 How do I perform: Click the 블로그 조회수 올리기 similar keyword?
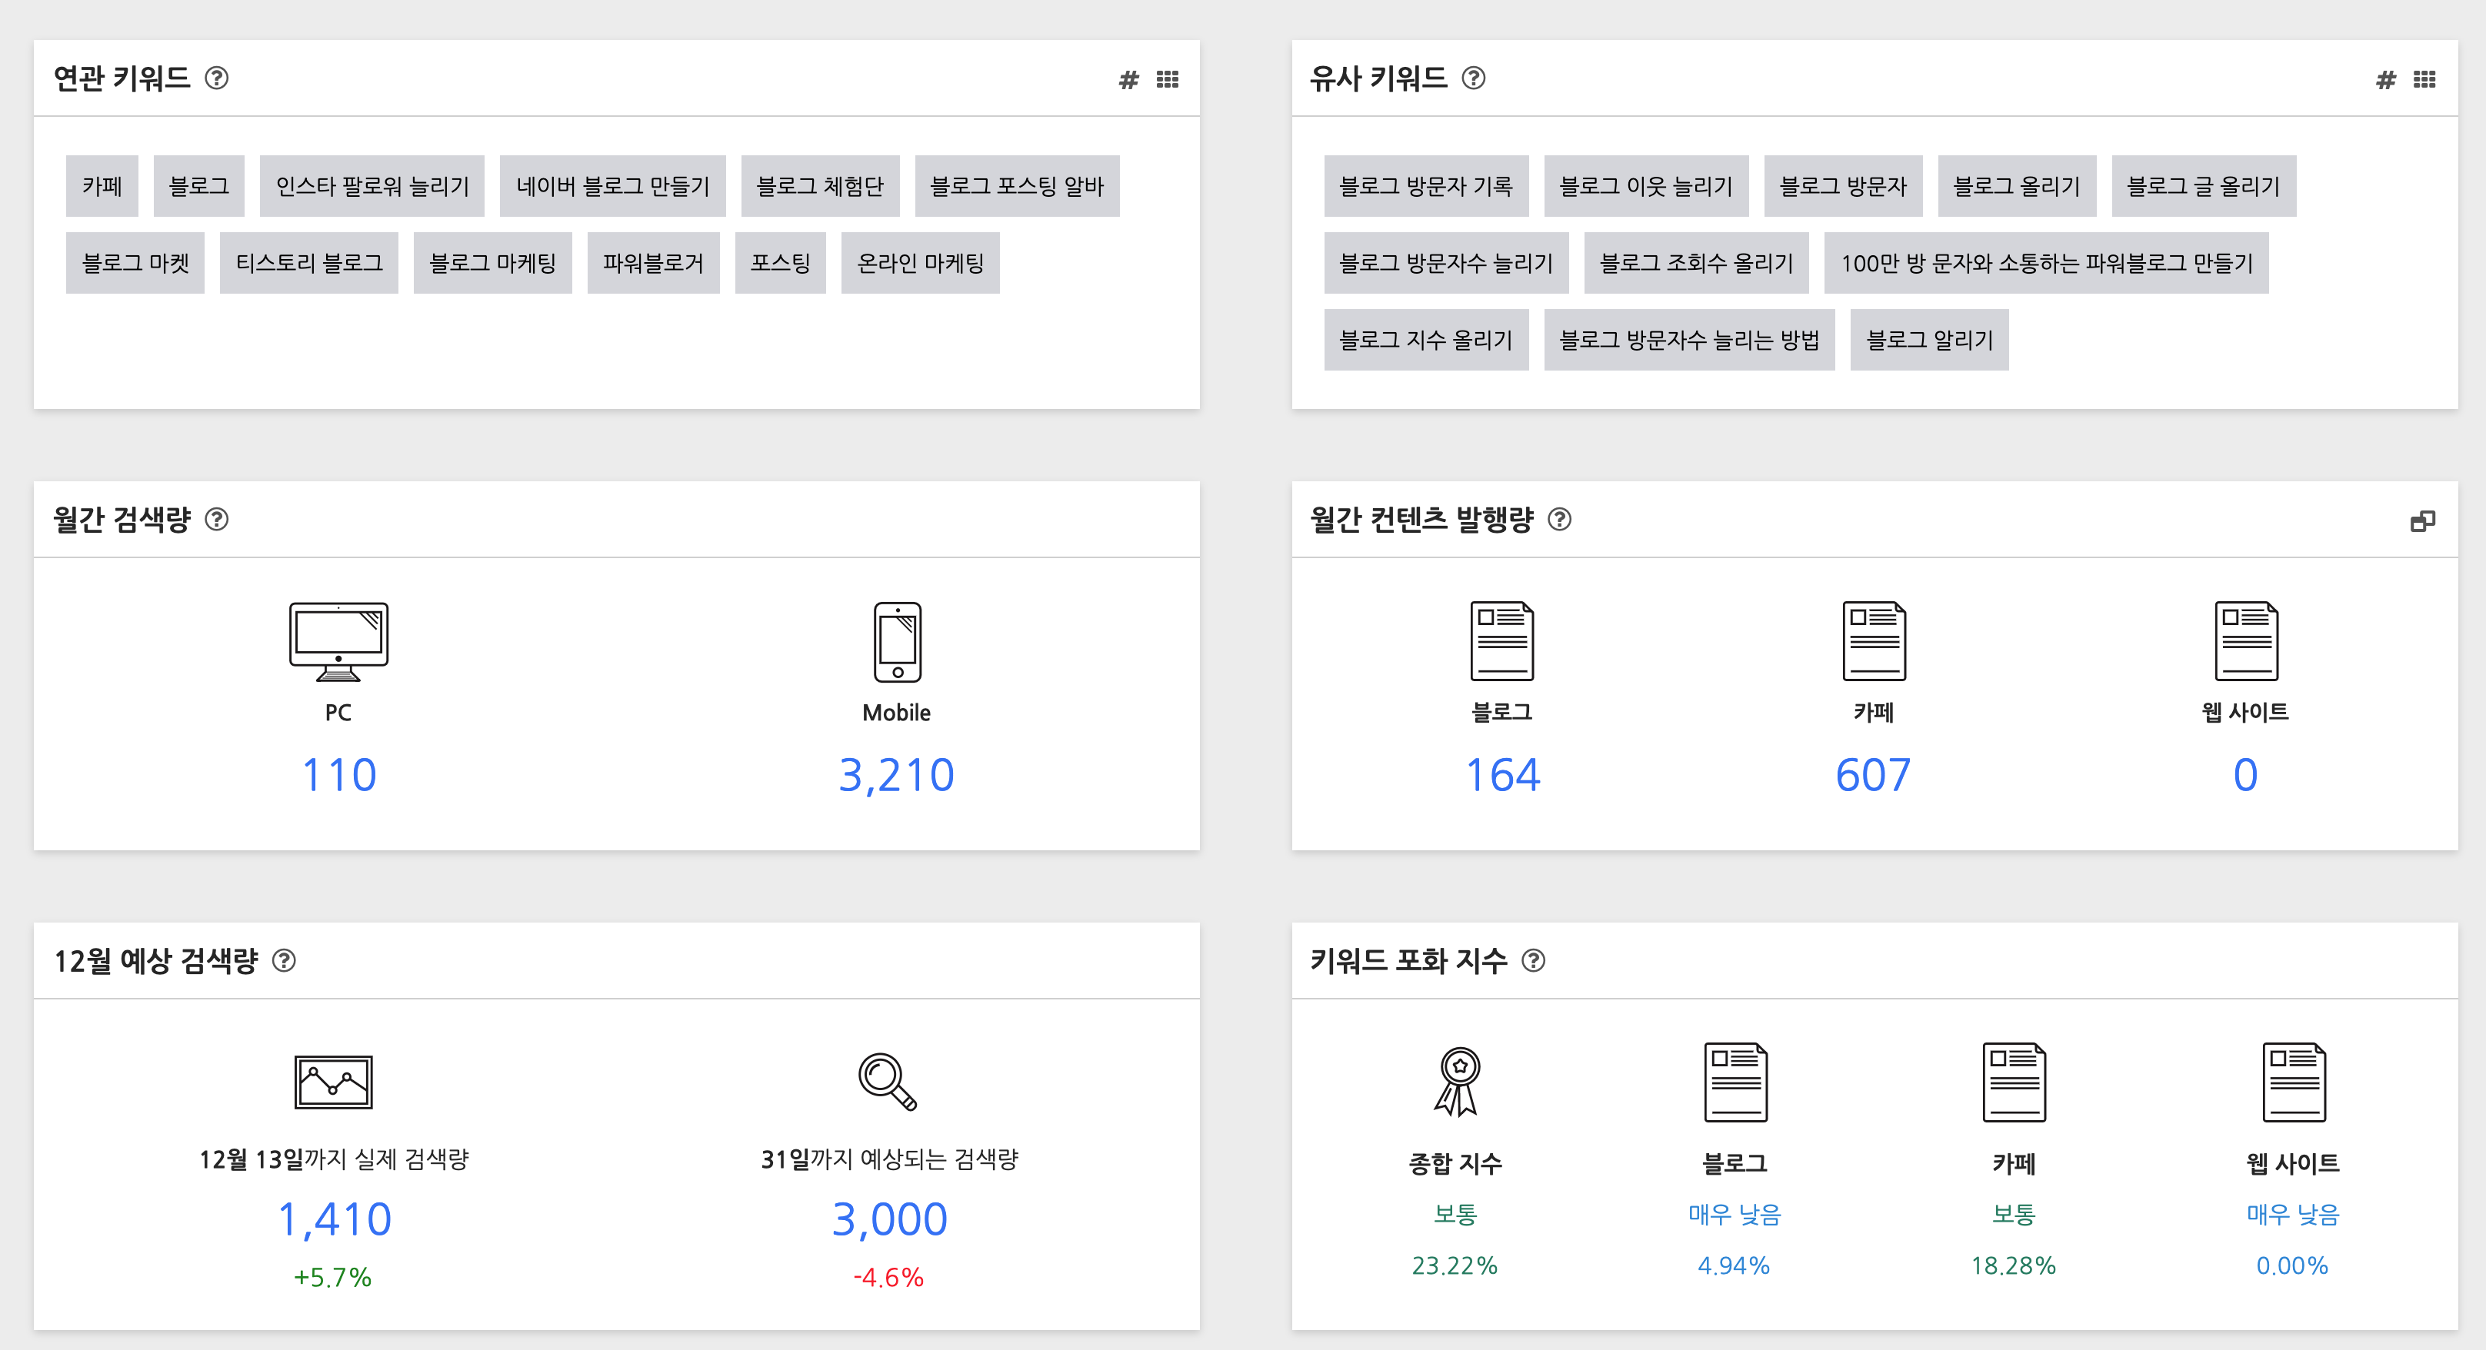coord(1695,263)
